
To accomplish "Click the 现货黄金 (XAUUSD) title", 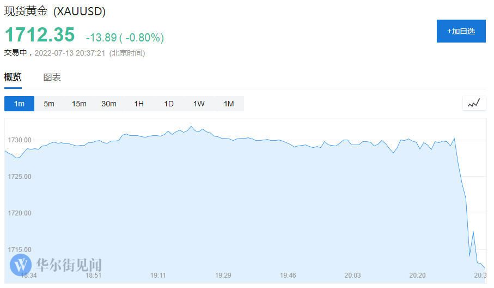I will pos(55,11).
